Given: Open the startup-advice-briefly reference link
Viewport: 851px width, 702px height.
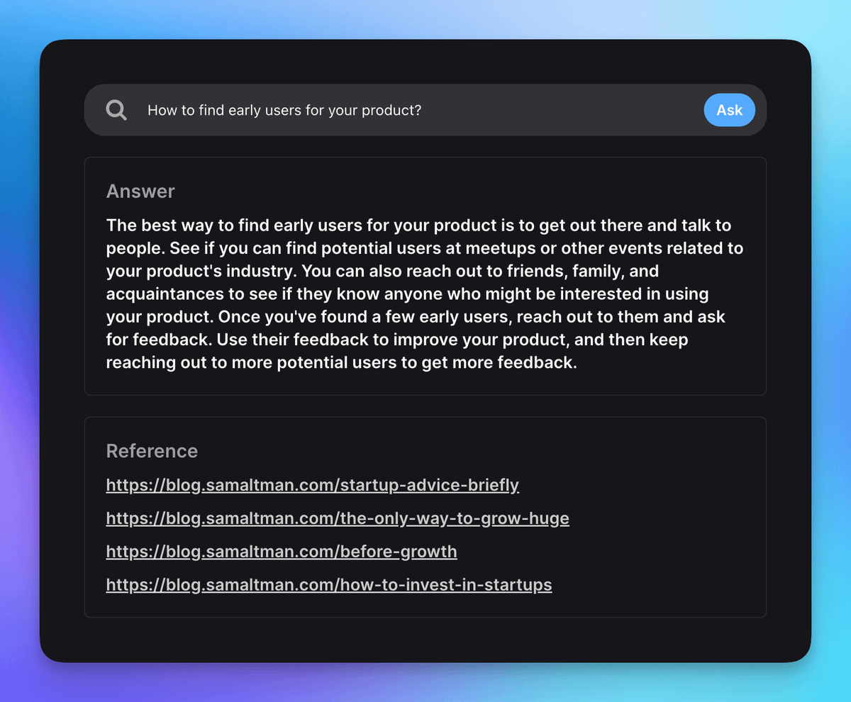Looking at the screenshot, I should [x=312, y=485].
